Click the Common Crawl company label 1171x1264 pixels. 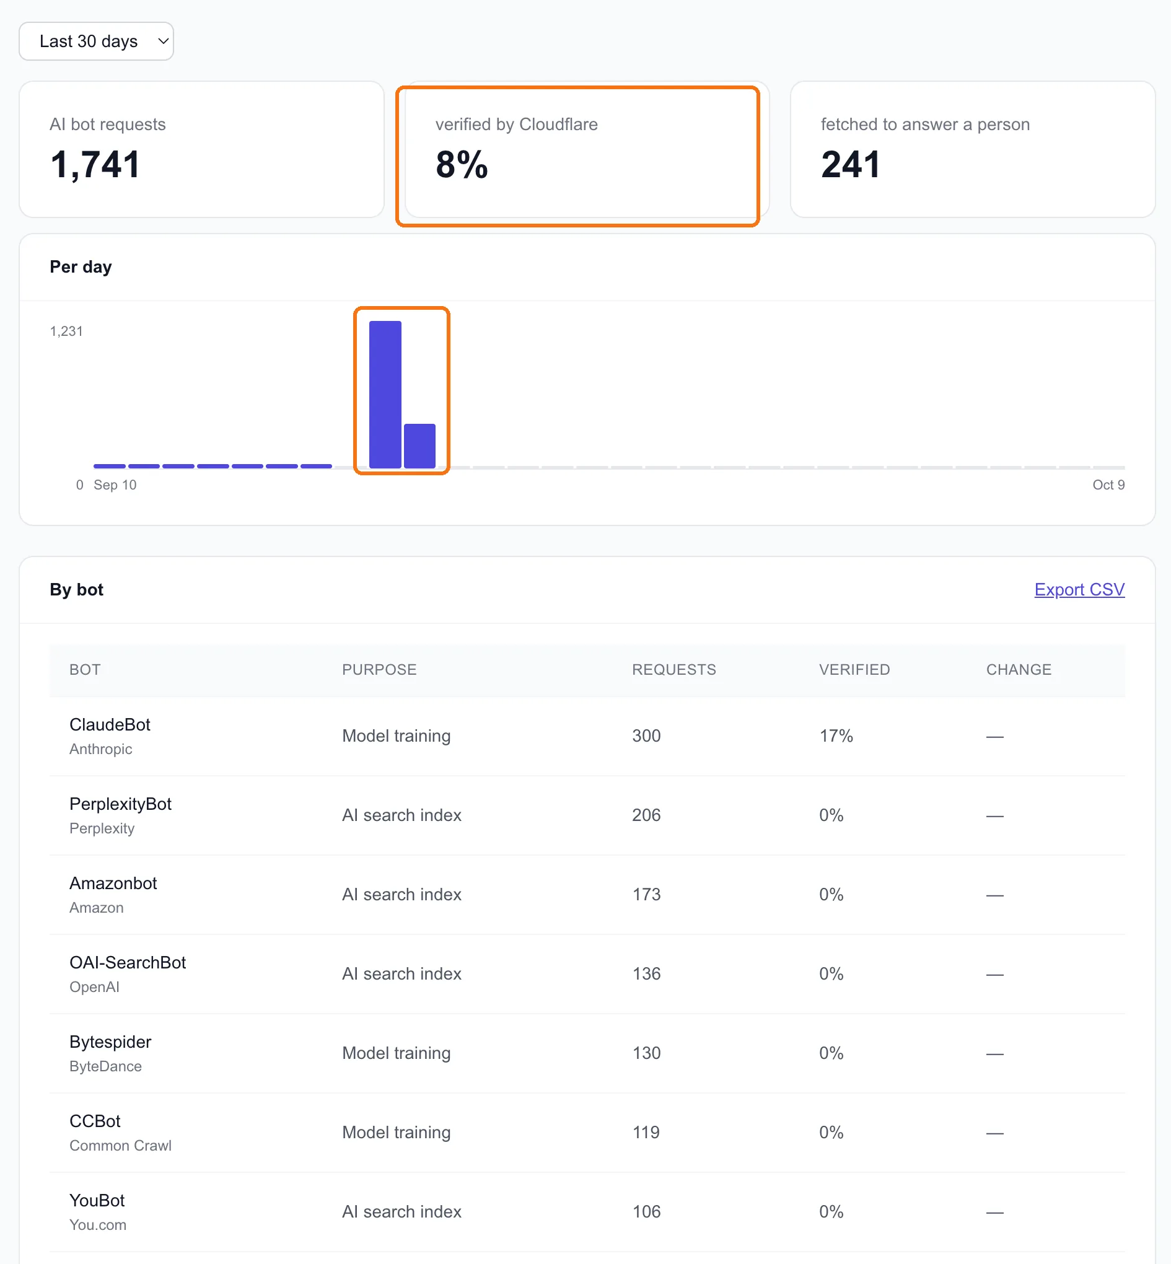click(120, 1146)
